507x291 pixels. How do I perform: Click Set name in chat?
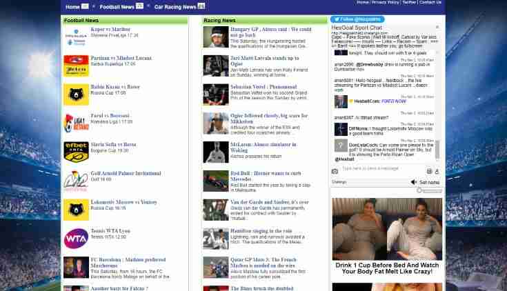(x=429, y=182)
